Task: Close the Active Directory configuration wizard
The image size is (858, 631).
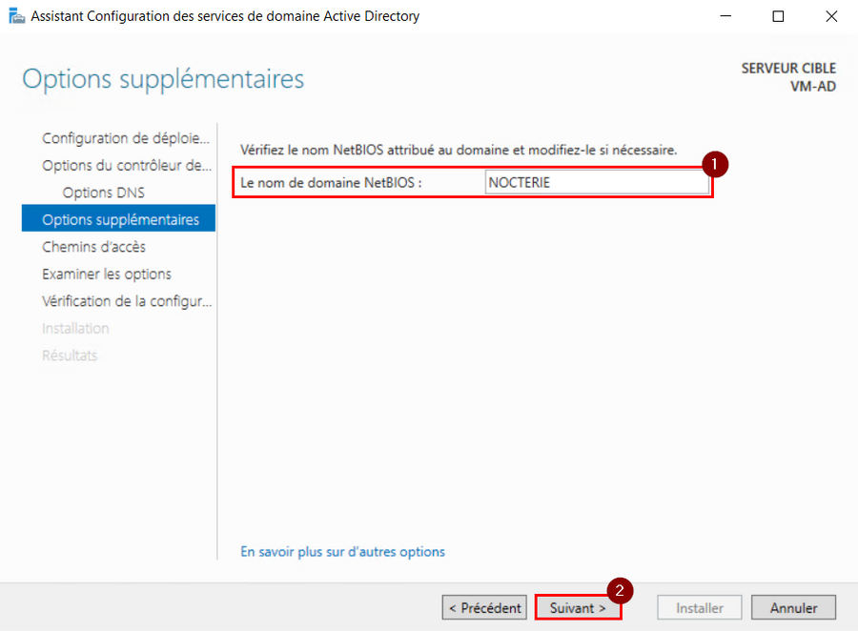Action: coord(831,16)
